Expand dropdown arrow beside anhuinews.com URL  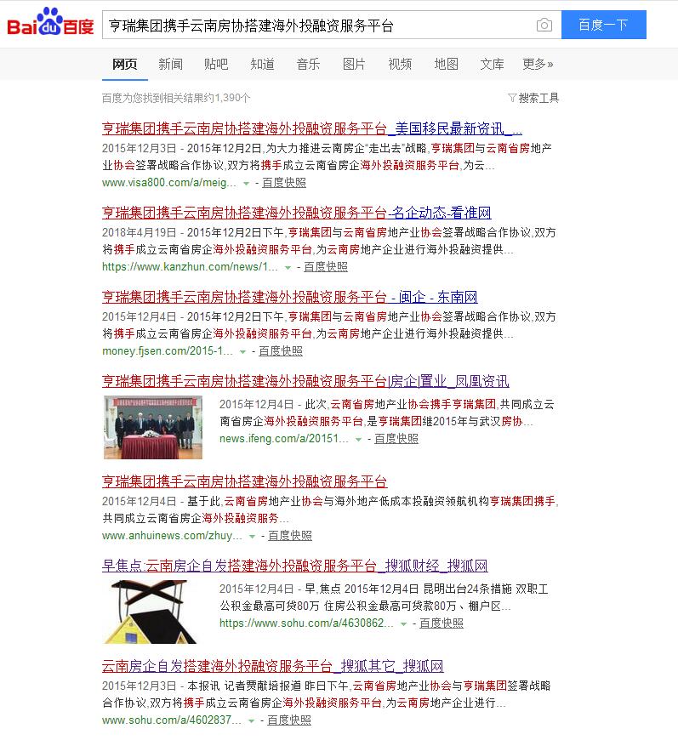click(252, 537)
